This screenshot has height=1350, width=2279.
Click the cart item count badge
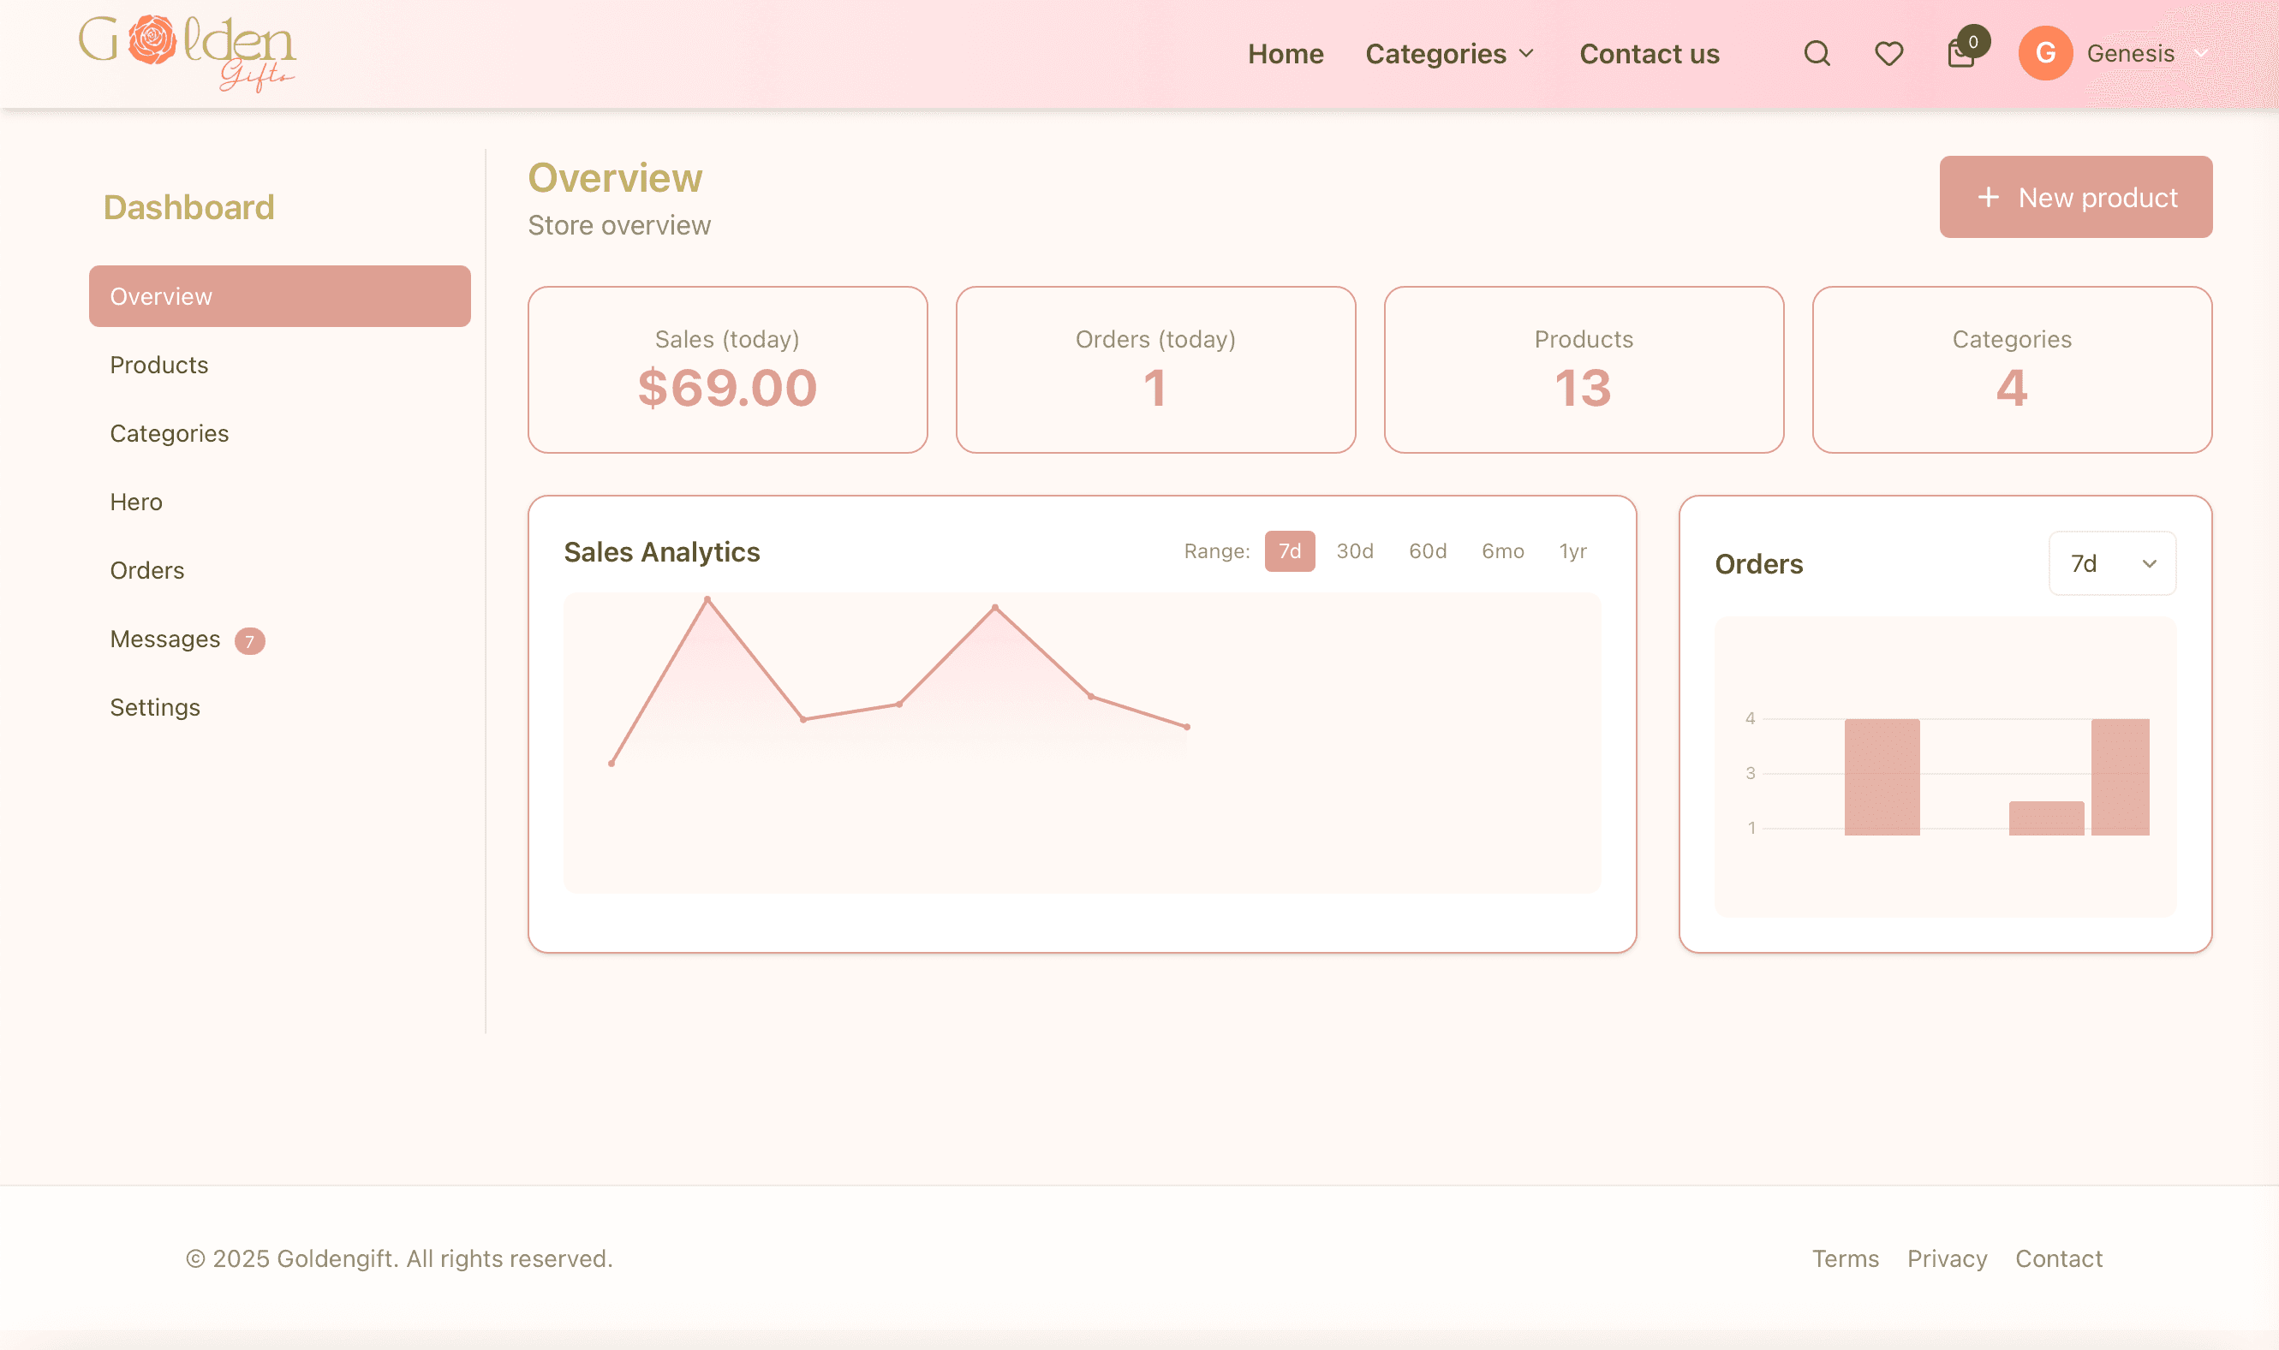coord(1973,40)
